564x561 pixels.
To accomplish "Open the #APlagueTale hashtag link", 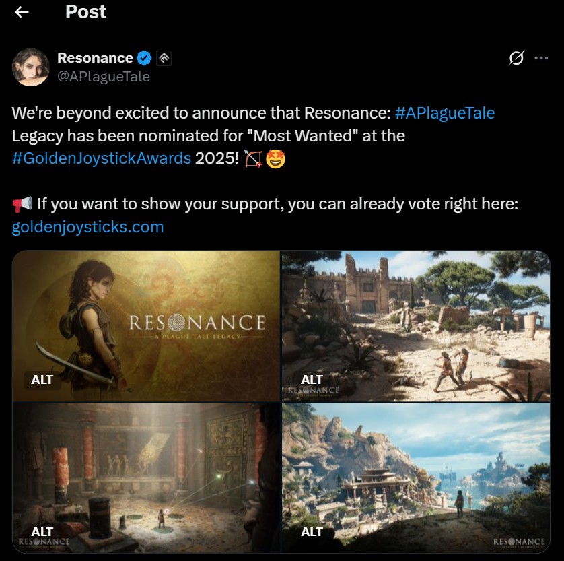I will click(445, 113).
